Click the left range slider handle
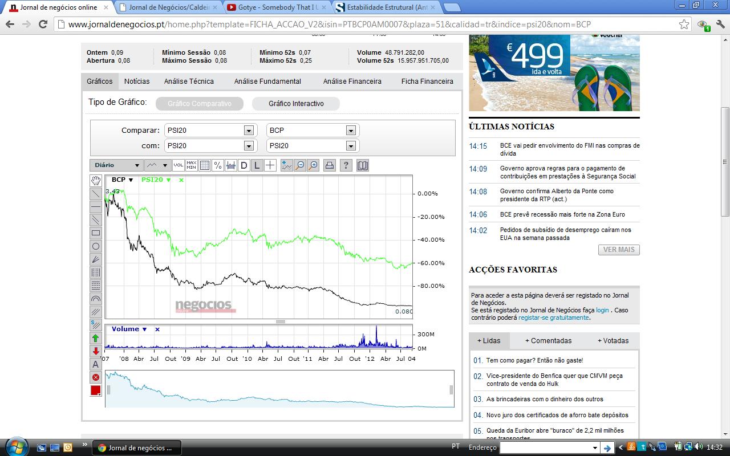 click(108, 390)
